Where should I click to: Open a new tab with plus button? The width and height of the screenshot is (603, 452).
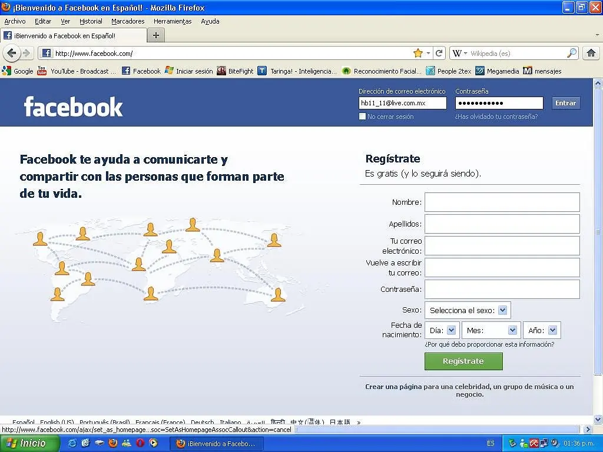coord(155,35)
